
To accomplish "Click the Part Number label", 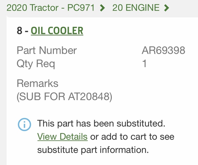I will point(47,50).
